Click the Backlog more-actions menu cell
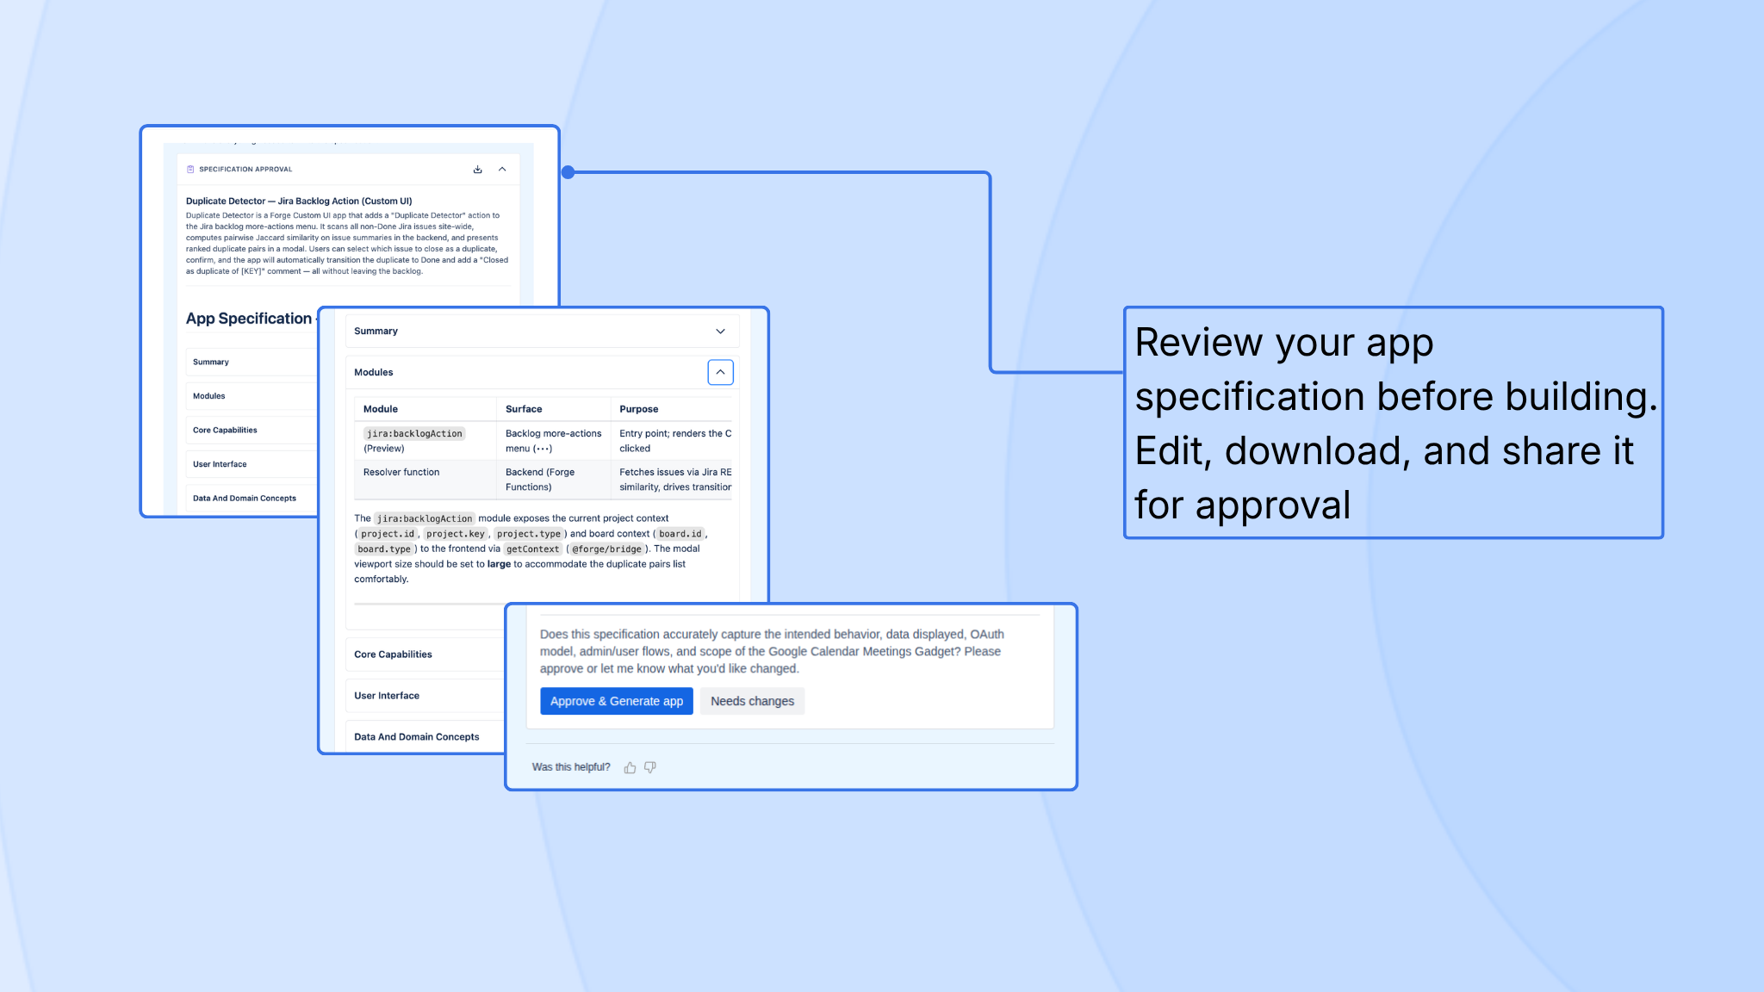Screen dimensions: 1764x992 point(553,441)
